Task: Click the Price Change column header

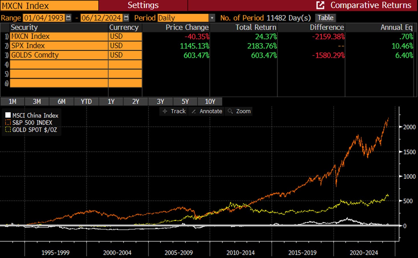Action: point(187,27)
